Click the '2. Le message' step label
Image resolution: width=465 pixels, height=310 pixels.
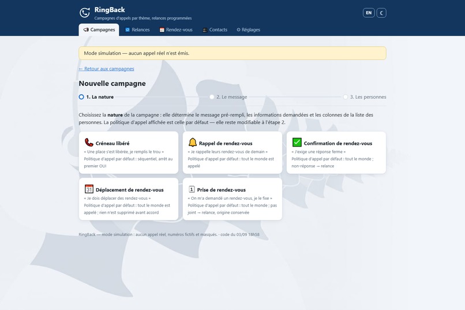[231, 97]
